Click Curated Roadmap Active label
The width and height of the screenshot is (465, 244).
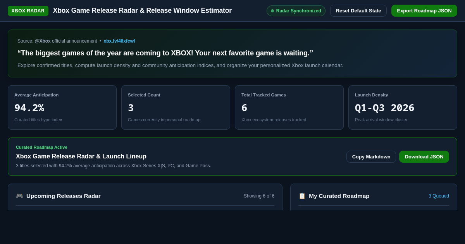41,147
